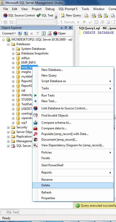Expand Database Snapshots folder
Screen dimensions: 116x222
13,54
